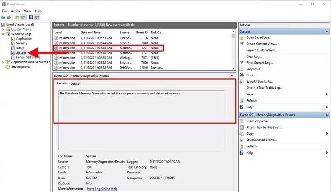Image resolution: width=331 pixels, height=192 pixels.
Task: Open the Help menu in menu bar
Action: tap(38, 11)
